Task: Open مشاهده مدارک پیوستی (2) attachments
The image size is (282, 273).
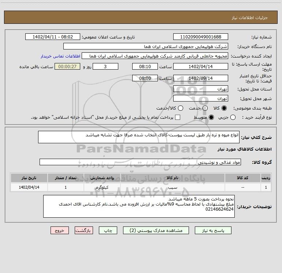Action: pos(156,230)
